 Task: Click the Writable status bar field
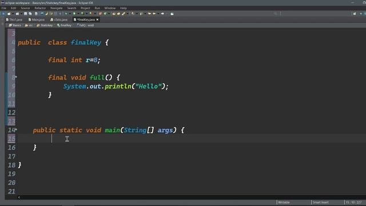pos(284,202)
